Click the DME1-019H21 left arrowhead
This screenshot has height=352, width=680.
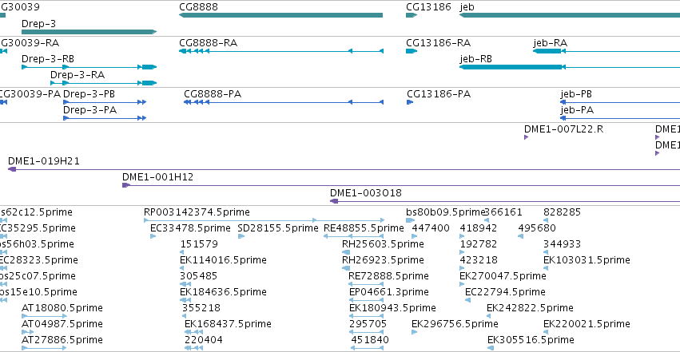pos(12,169)
